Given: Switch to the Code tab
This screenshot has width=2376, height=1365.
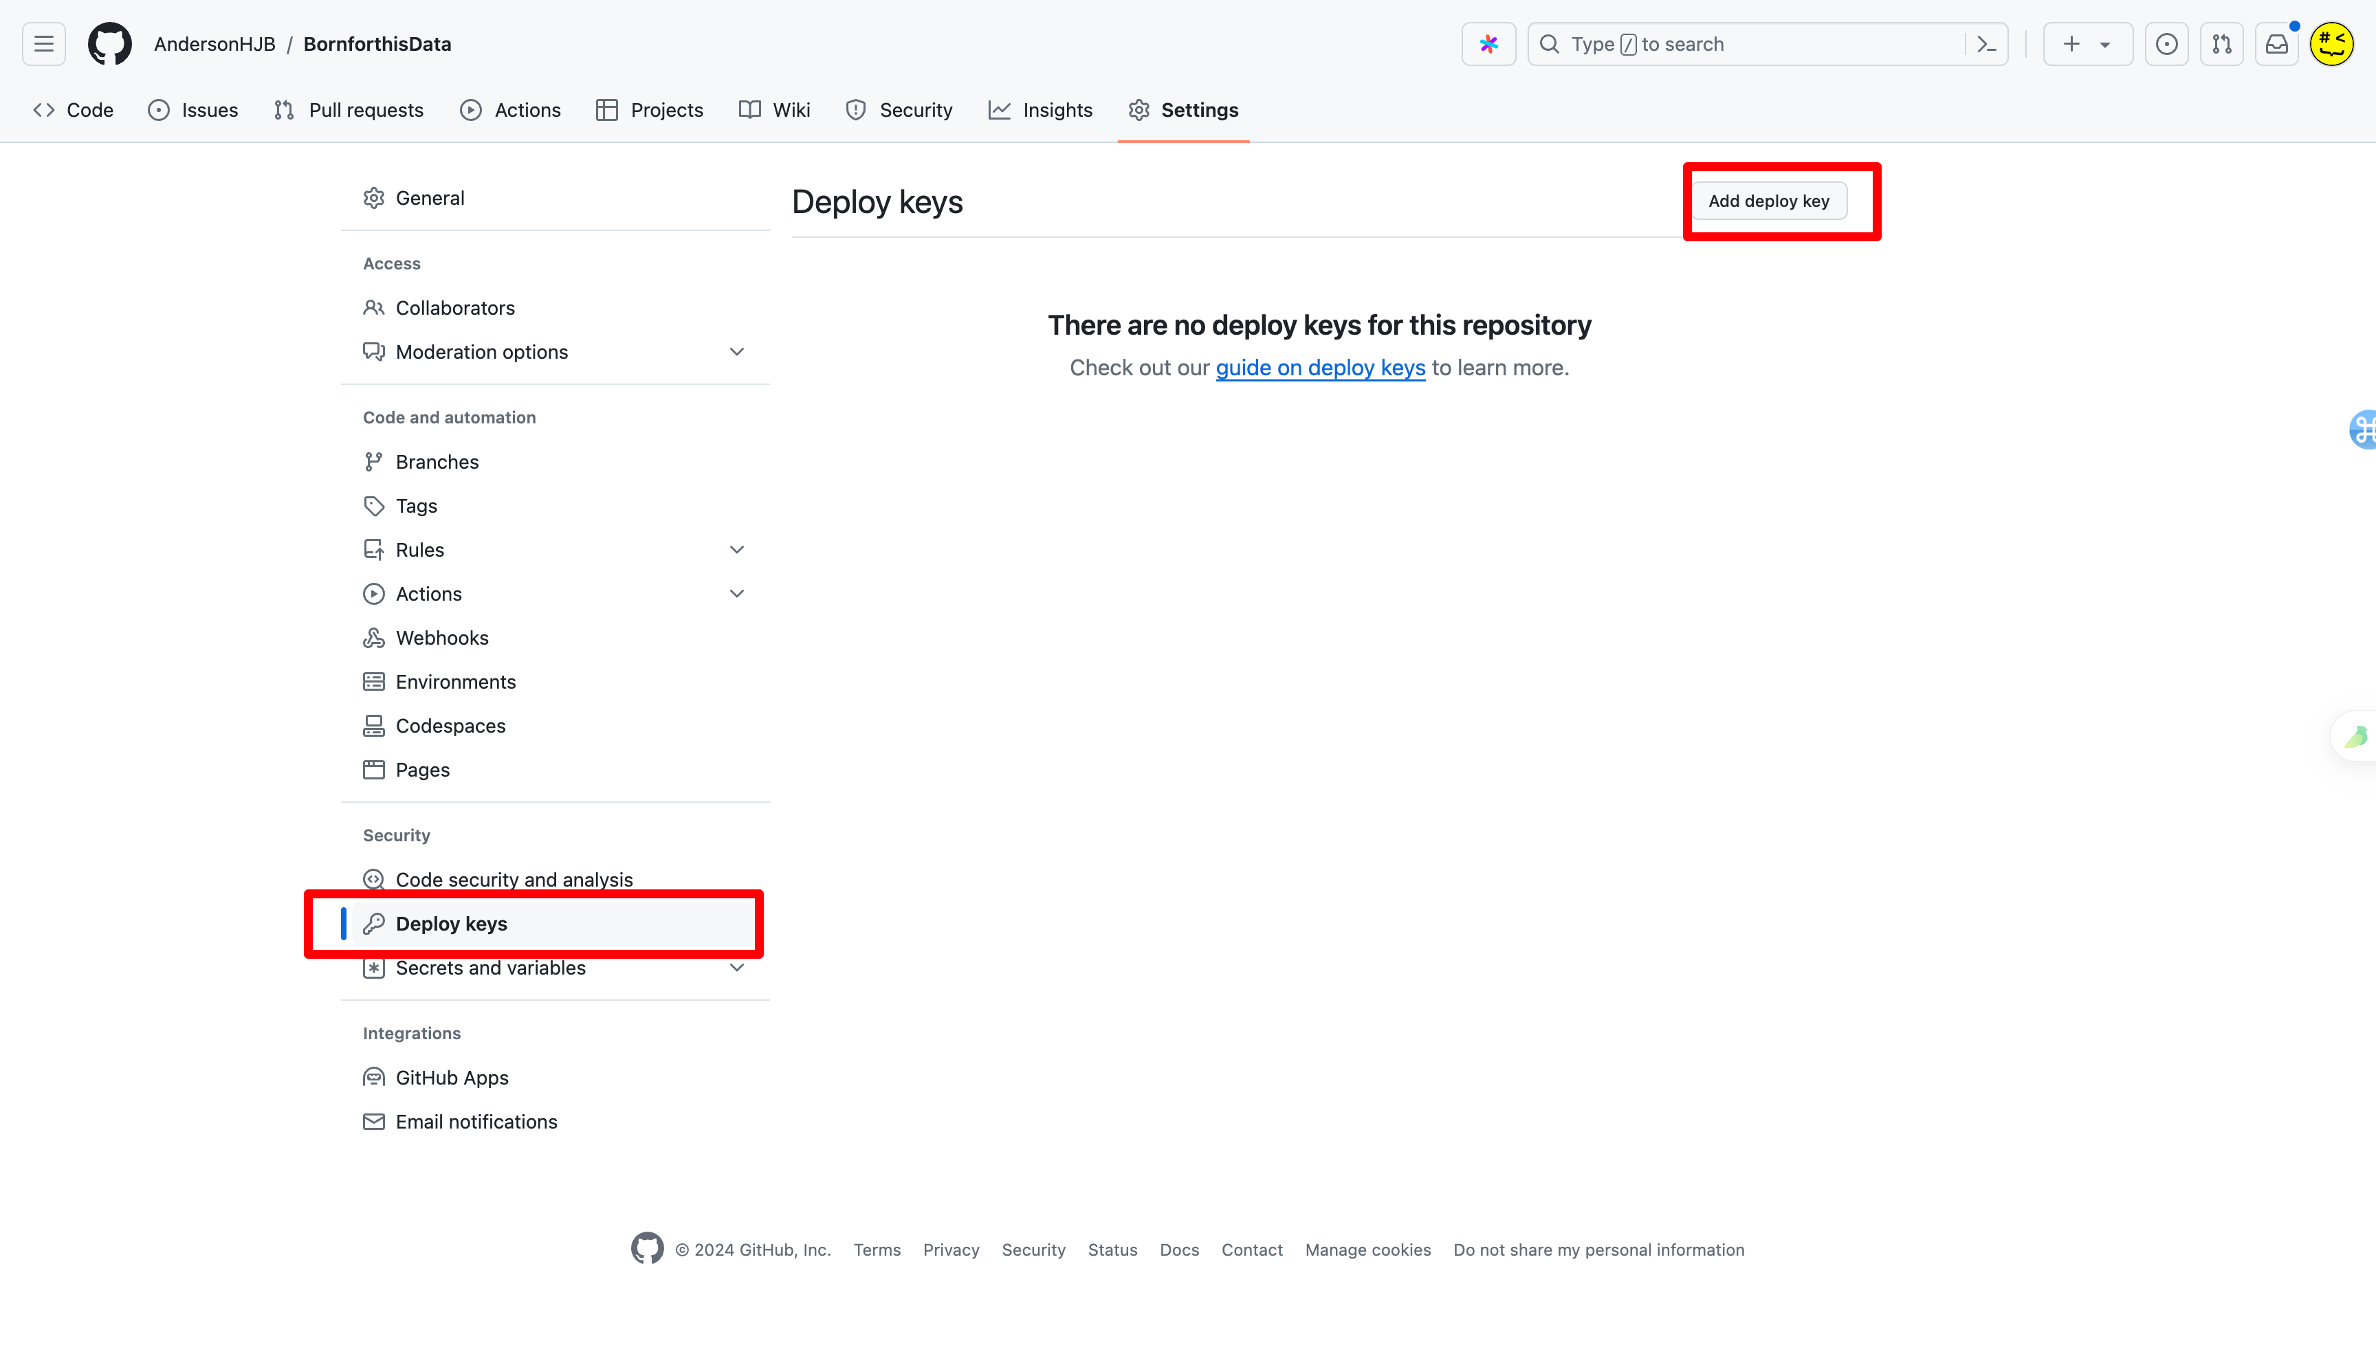Looking at the screenshot, I should (73, 110).
